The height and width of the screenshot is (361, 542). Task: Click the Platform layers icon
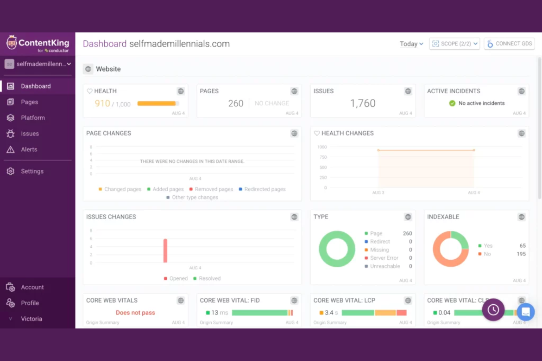pos(11,118)
